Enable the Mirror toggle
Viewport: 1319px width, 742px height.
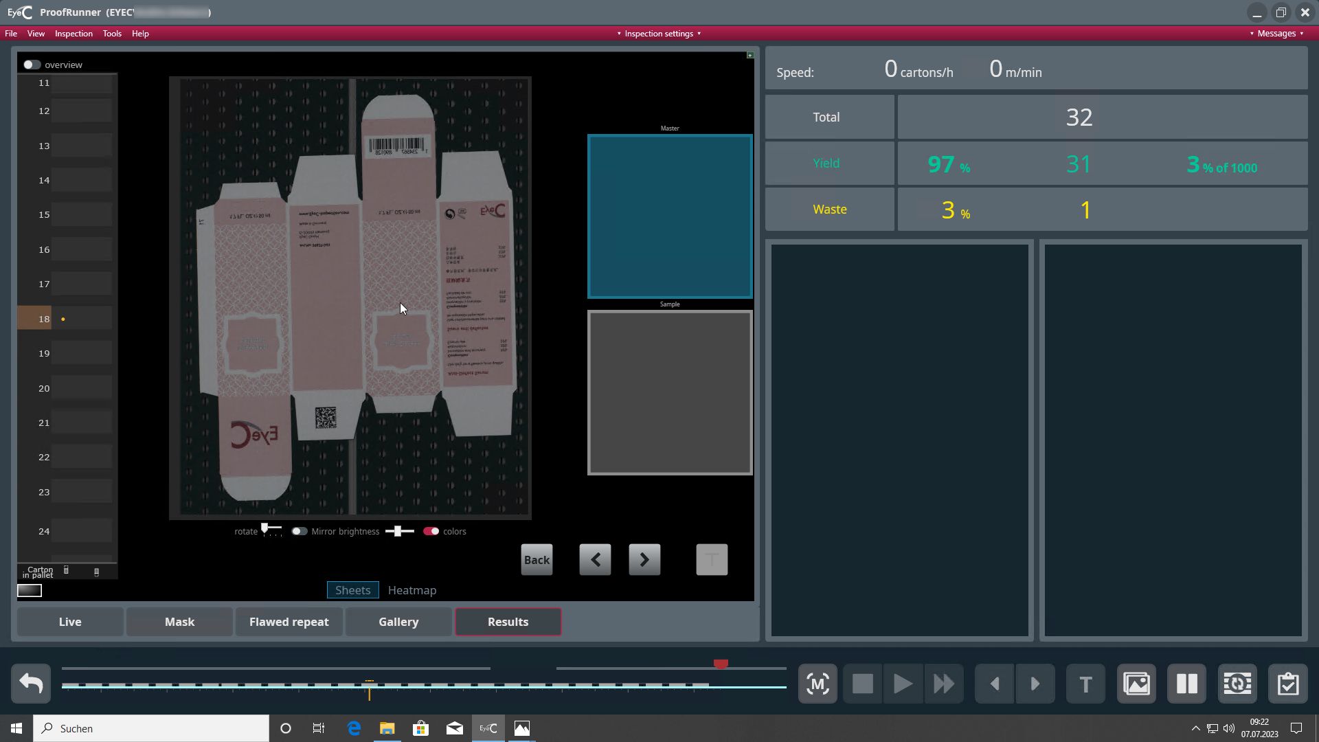click(x=300, y=531)
